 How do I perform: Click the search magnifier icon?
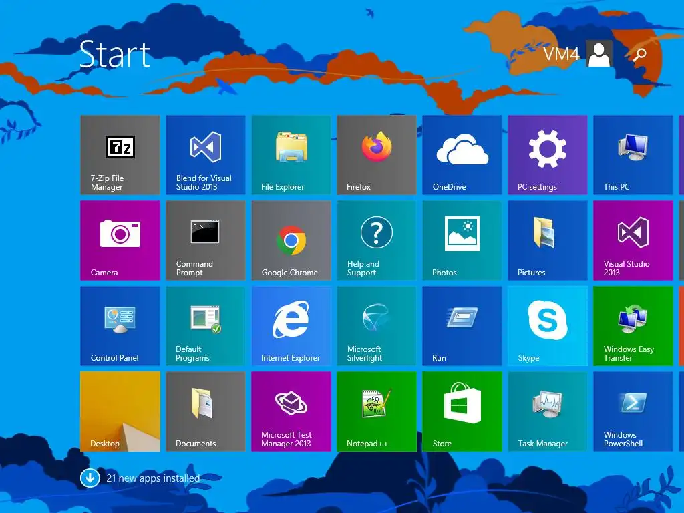pyautogui.click(x=639, y=55)
